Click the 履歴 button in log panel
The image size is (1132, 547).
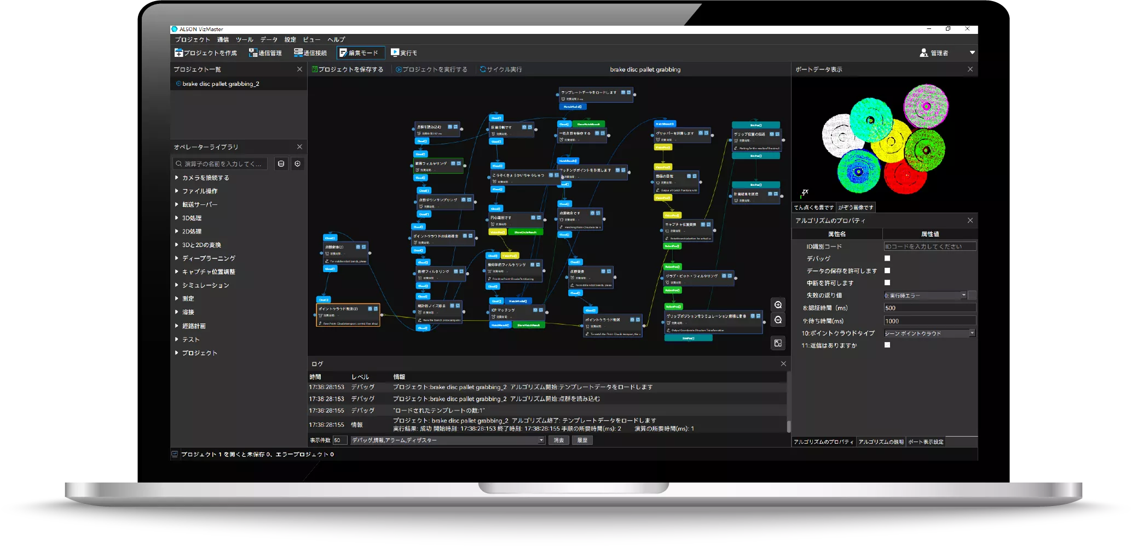pyautogui.click(x=582, y=440)
